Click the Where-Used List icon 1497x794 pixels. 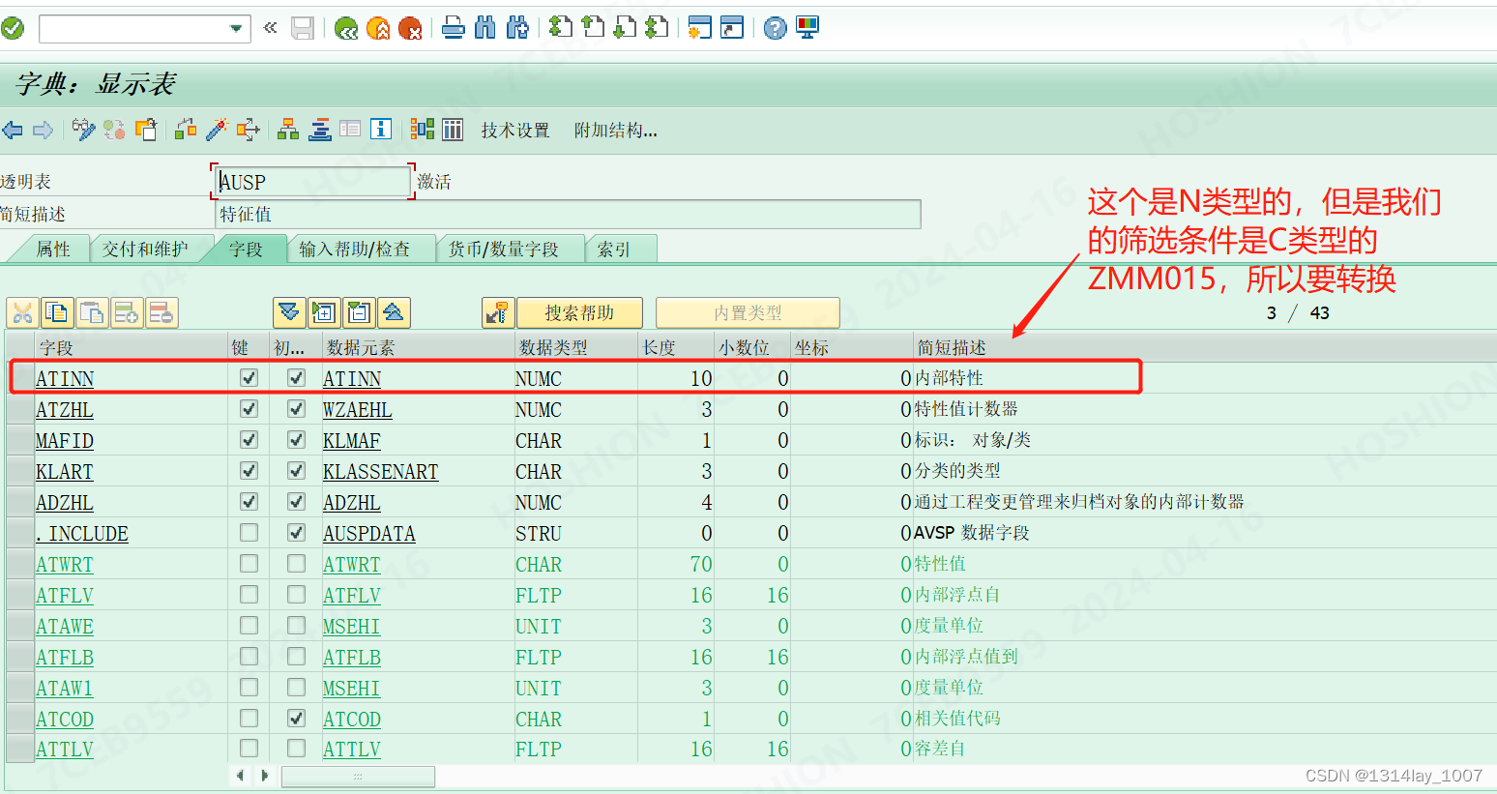click(x=248, y=130)
